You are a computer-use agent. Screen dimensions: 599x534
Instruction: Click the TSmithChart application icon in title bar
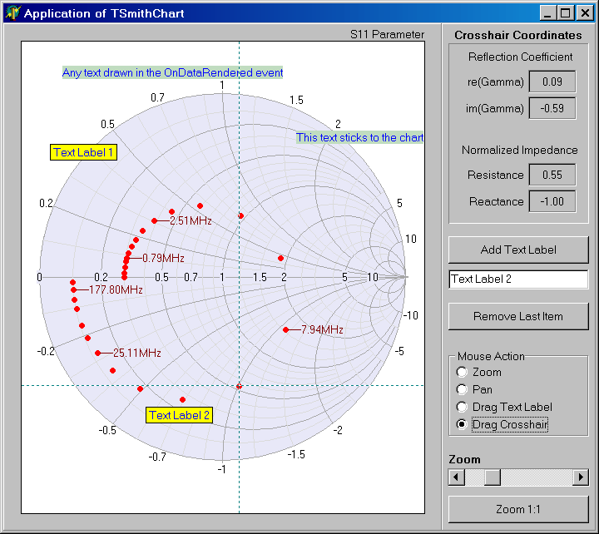coord(12,13)
